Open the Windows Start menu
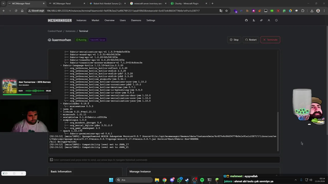 (111, 180)
